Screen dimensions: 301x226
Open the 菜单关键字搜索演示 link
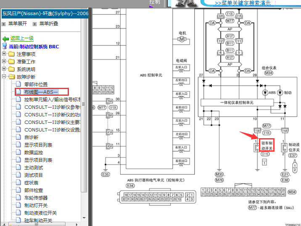coord(243,3)
